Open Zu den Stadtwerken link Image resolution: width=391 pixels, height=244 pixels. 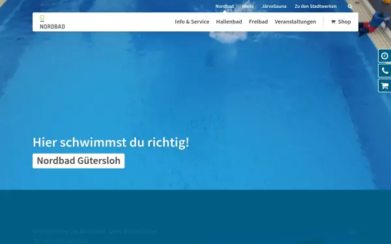click(315, 7)
